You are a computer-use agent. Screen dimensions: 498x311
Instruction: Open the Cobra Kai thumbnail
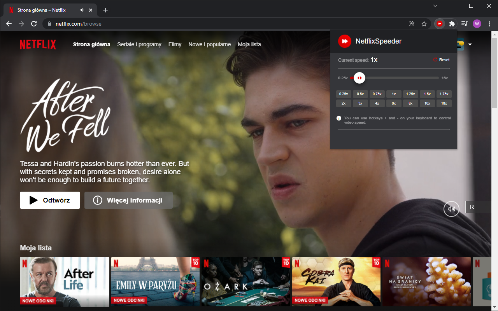point(336,282)
